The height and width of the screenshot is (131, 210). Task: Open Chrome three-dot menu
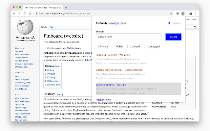coord(196,13)
